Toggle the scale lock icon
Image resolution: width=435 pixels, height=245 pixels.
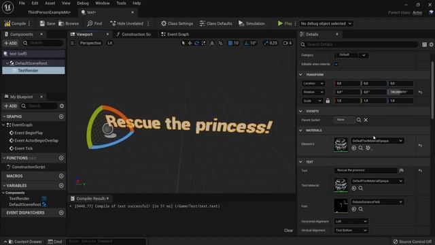click(x=328, y=101)
